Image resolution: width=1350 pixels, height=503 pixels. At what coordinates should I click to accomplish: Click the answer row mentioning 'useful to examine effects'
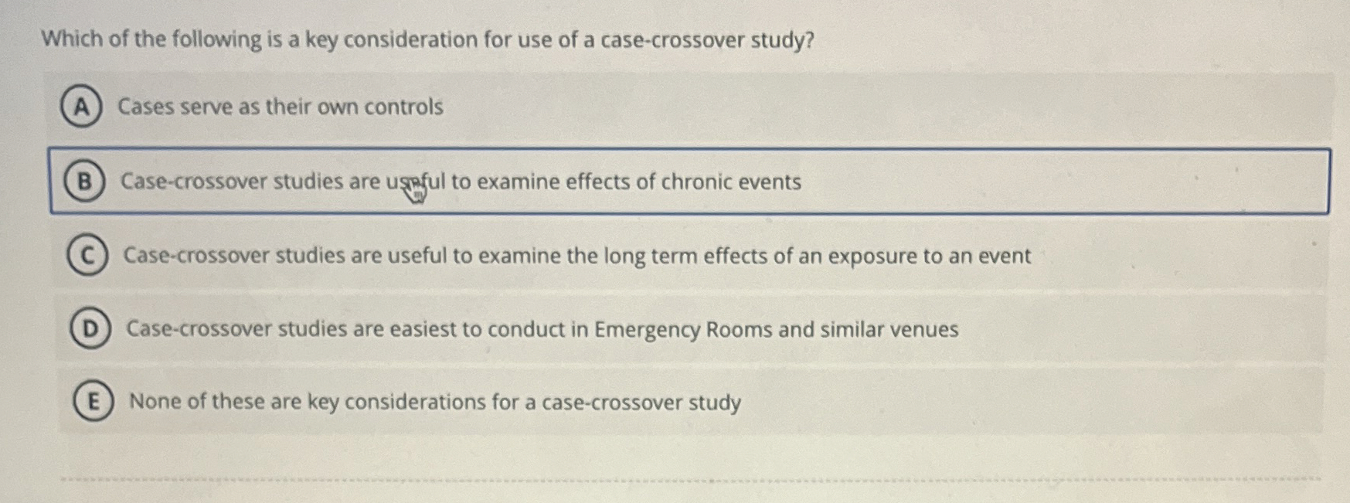[x=461, y=182]
